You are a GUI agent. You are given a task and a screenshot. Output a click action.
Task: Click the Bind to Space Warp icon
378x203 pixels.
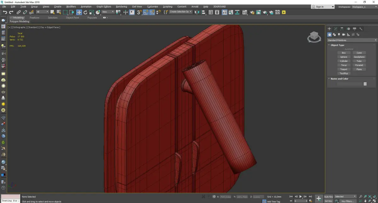(31, 12)
